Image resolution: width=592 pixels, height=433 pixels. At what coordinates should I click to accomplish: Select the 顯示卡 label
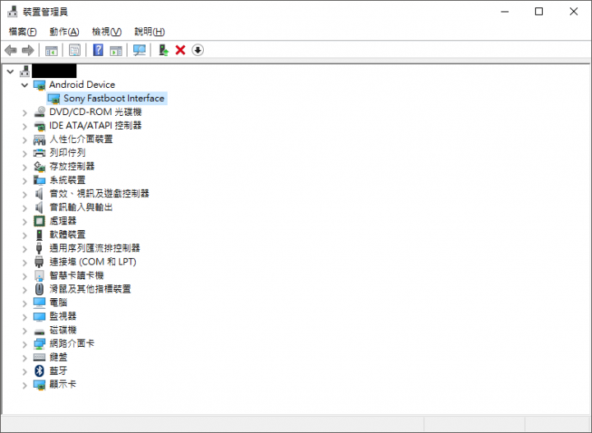click(63, 385)
